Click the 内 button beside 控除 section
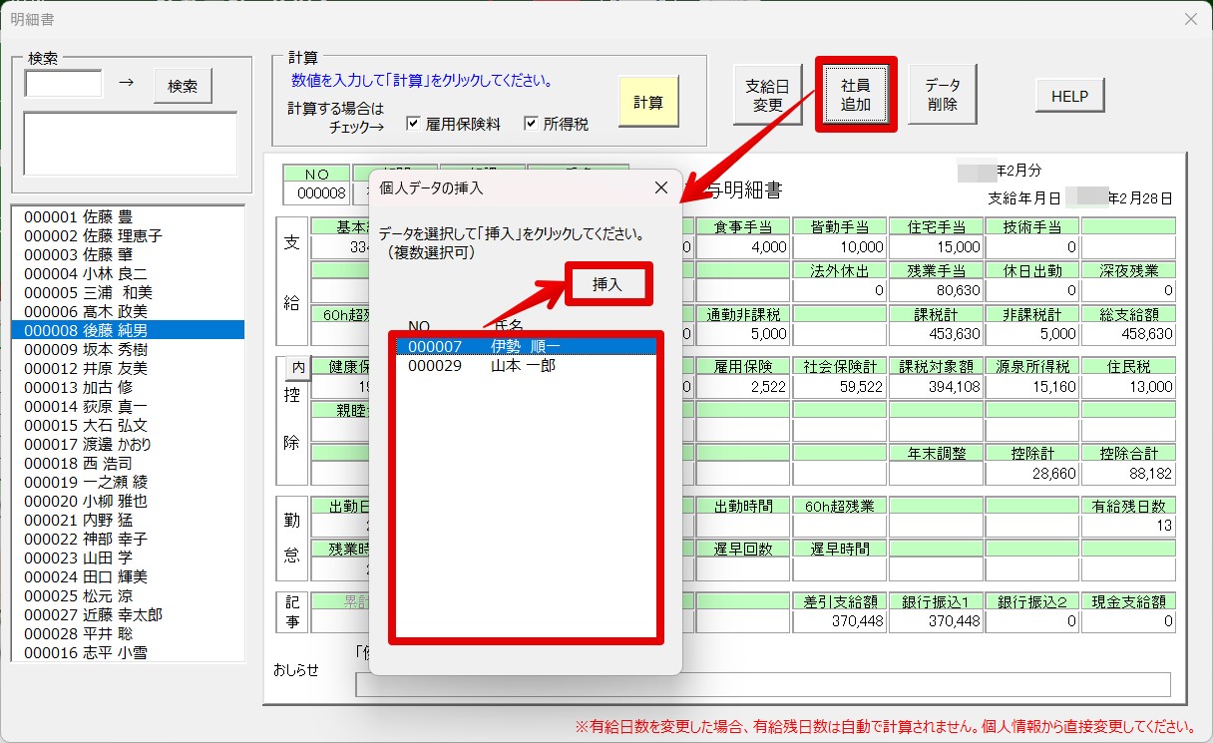Image resolution: width=1213 pixels, height=743 pixels. click(297, 368)
